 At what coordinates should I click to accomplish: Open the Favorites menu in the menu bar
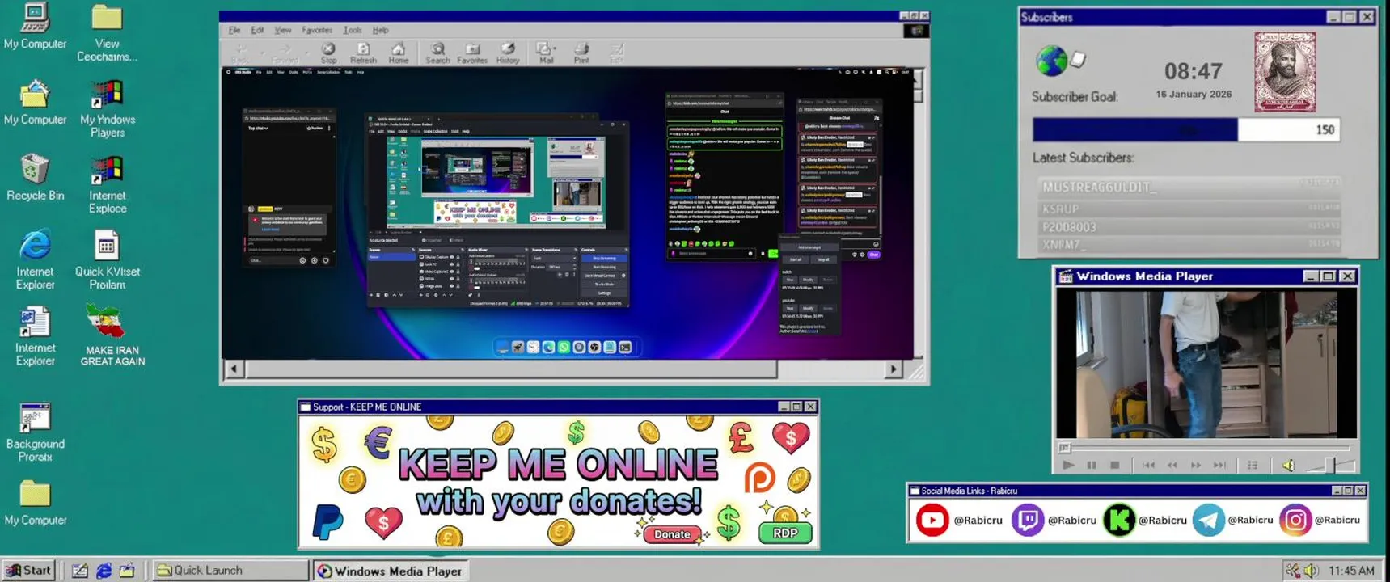pos(317,30)
